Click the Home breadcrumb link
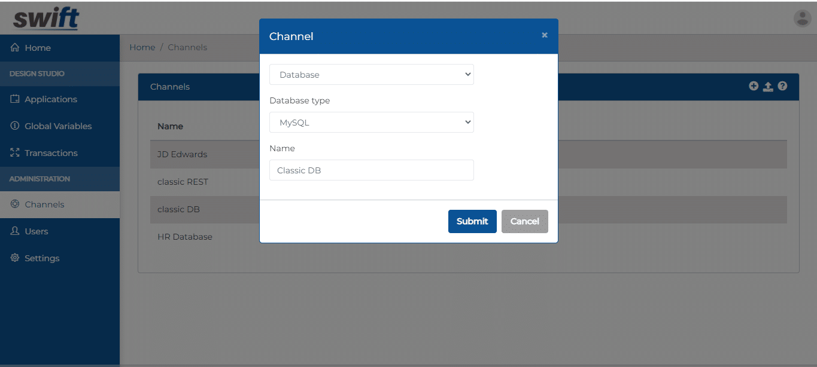Image resolution: width=817 pixels, height=367 pixels. coord(142,47)
